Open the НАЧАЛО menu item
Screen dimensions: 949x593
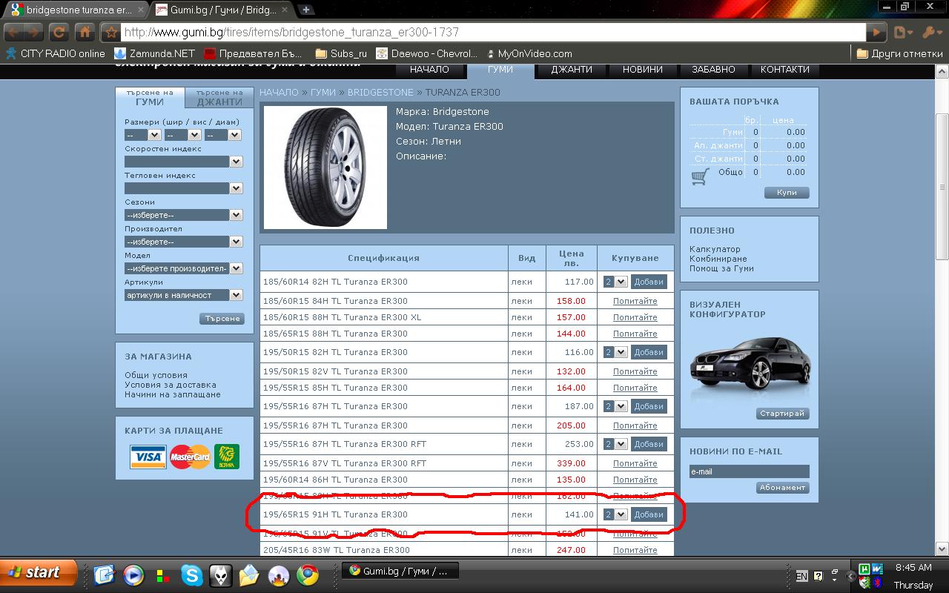(x=429, y=70)
